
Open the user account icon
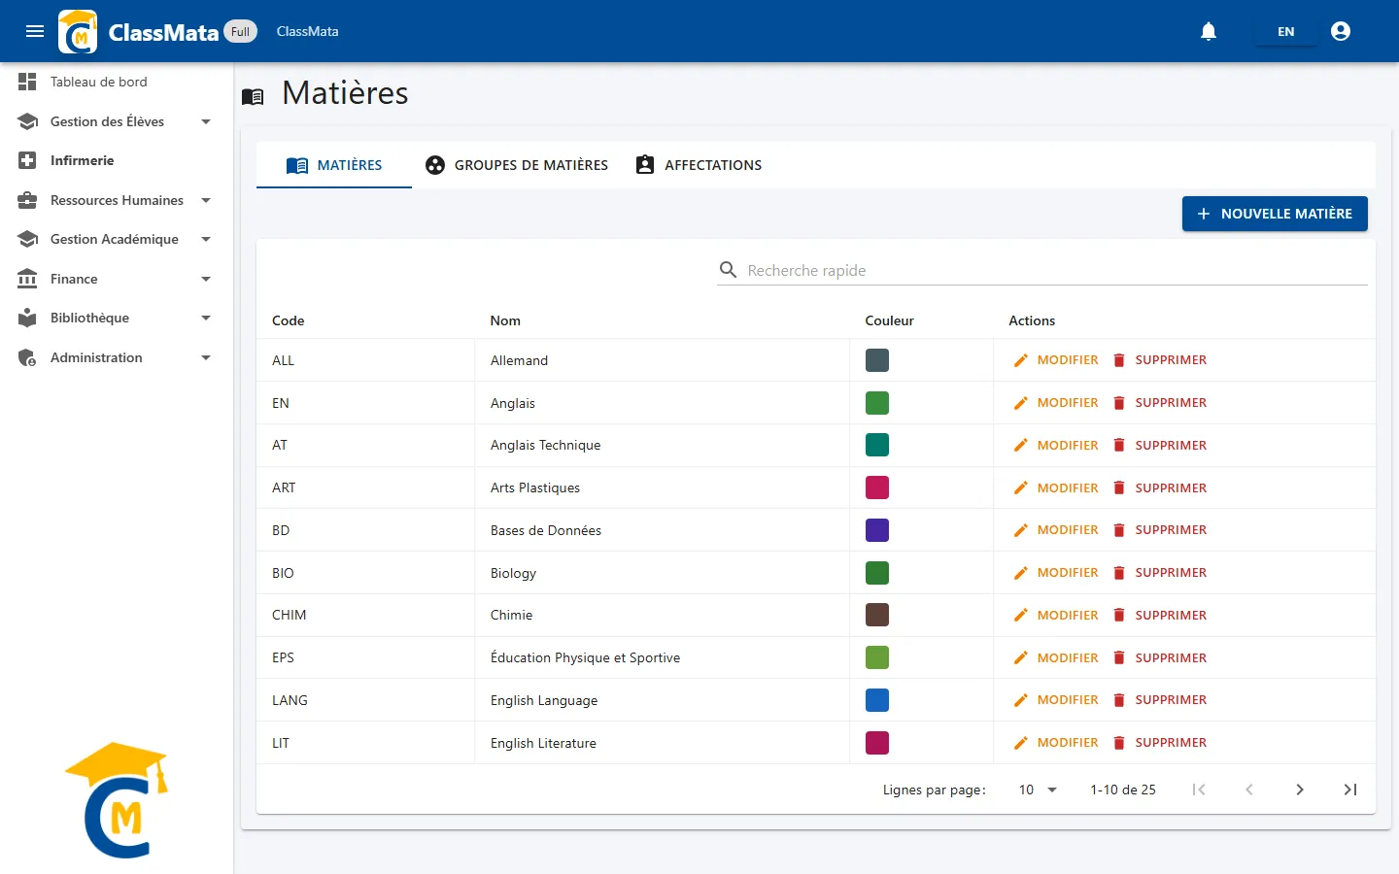[1341, 31]
